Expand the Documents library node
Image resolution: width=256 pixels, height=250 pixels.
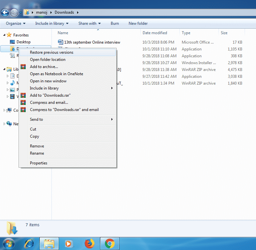click(x=7, y=76)
